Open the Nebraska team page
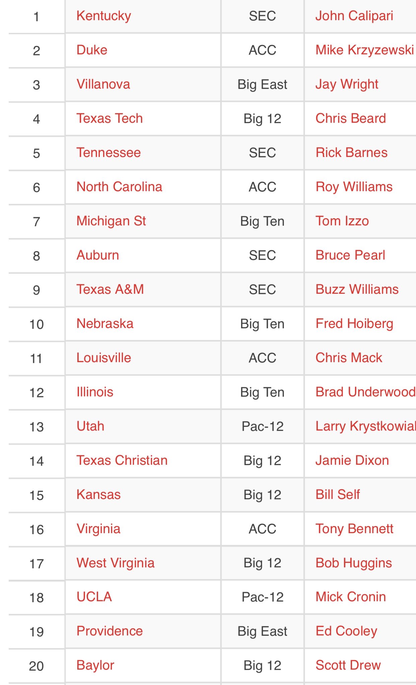This screenshot has width=416, height=685. [x=105, y=324]
